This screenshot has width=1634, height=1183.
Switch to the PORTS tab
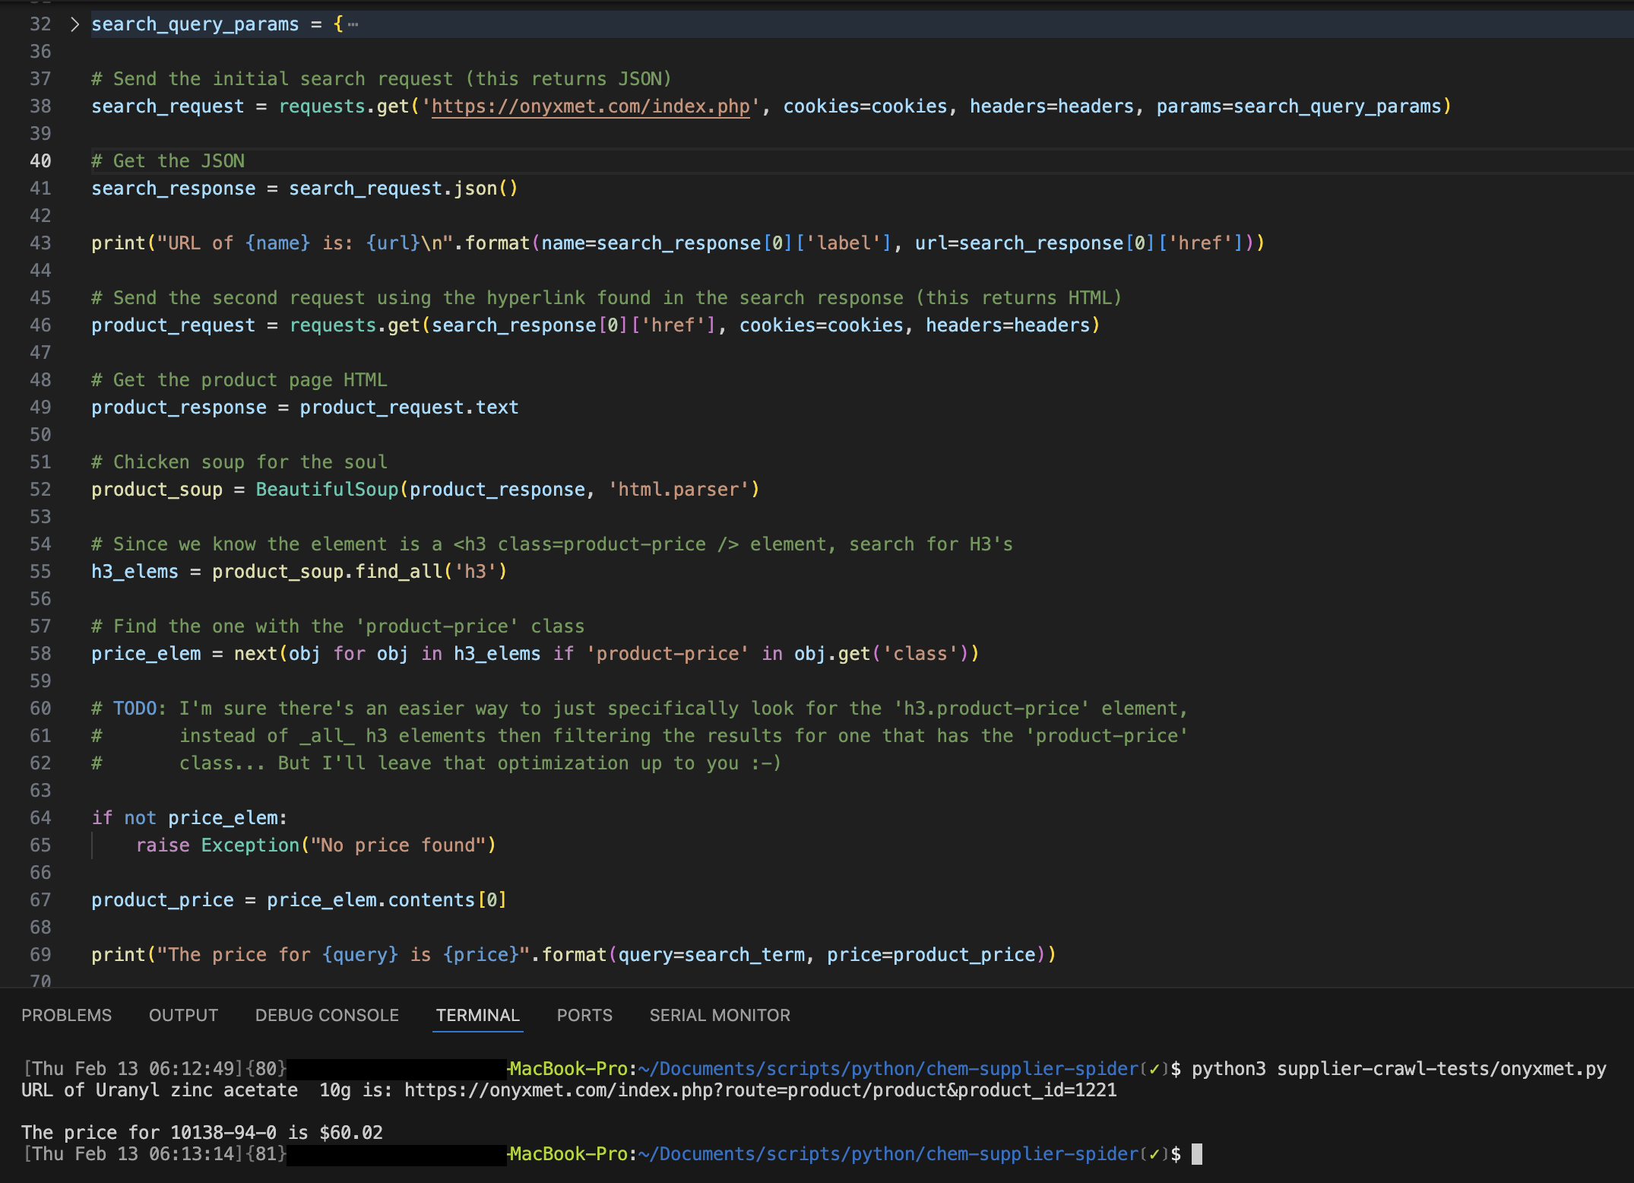click(584, 1015)
